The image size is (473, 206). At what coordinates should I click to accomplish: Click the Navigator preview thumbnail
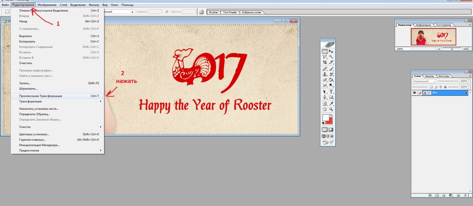(433, 37)
